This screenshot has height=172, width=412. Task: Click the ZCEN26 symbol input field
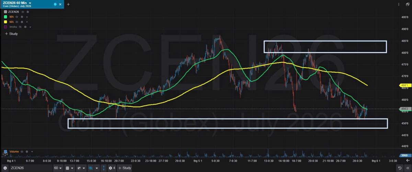pos(30,168)
